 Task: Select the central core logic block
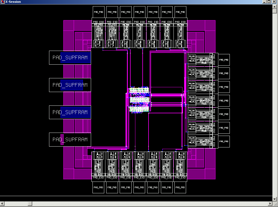[139, 100]
